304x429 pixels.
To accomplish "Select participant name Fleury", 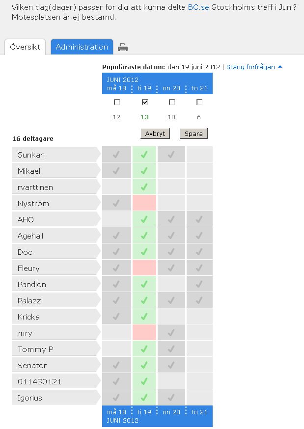I will 28,268.
